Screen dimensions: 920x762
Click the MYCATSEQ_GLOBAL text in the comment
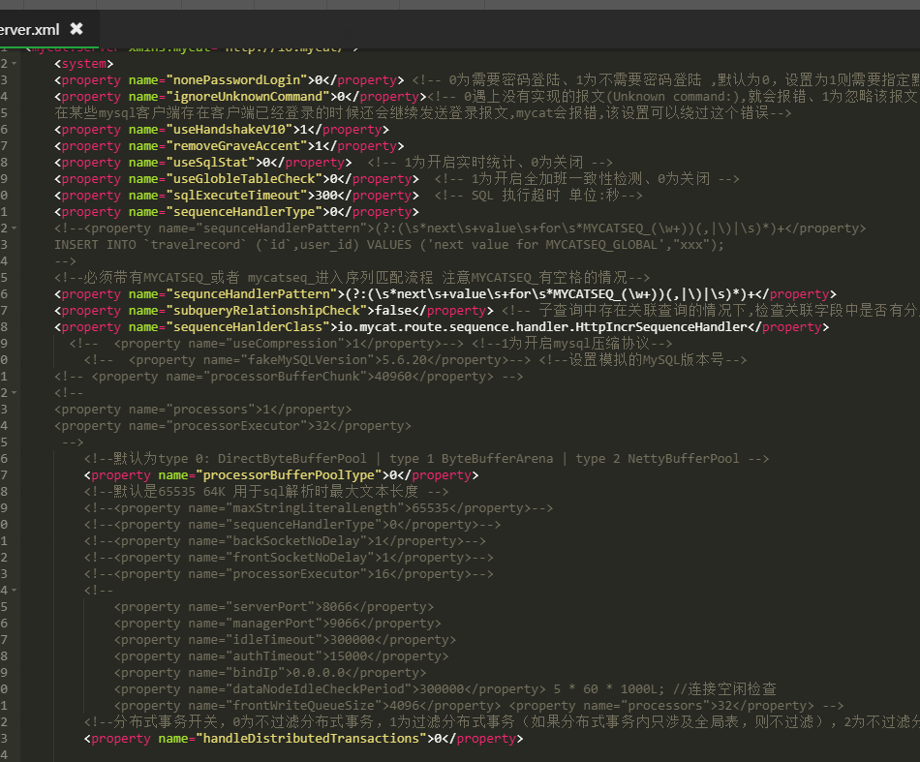pyautogui.click(x=600, y=245)
